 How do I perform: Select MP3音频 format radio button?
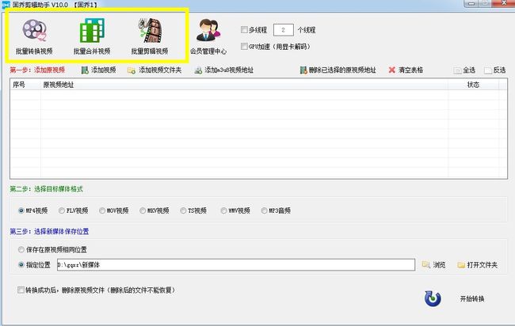(264, 210)
